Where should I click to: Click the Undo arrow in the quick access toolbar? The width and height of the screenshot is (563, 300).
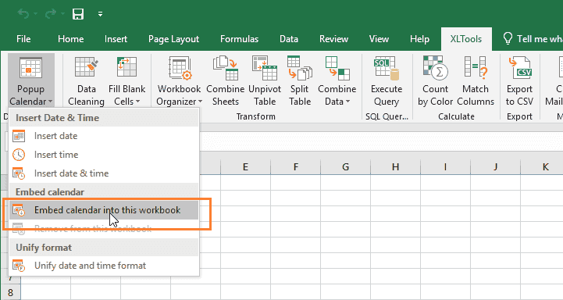(x=23, y=14)
